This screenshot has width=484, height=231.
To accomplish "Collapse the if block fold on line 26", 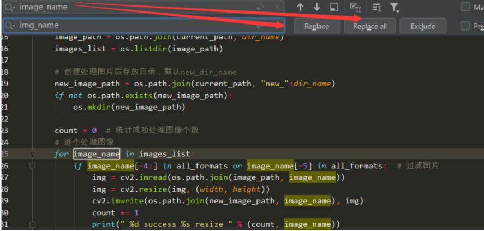I will pos(32,166).
